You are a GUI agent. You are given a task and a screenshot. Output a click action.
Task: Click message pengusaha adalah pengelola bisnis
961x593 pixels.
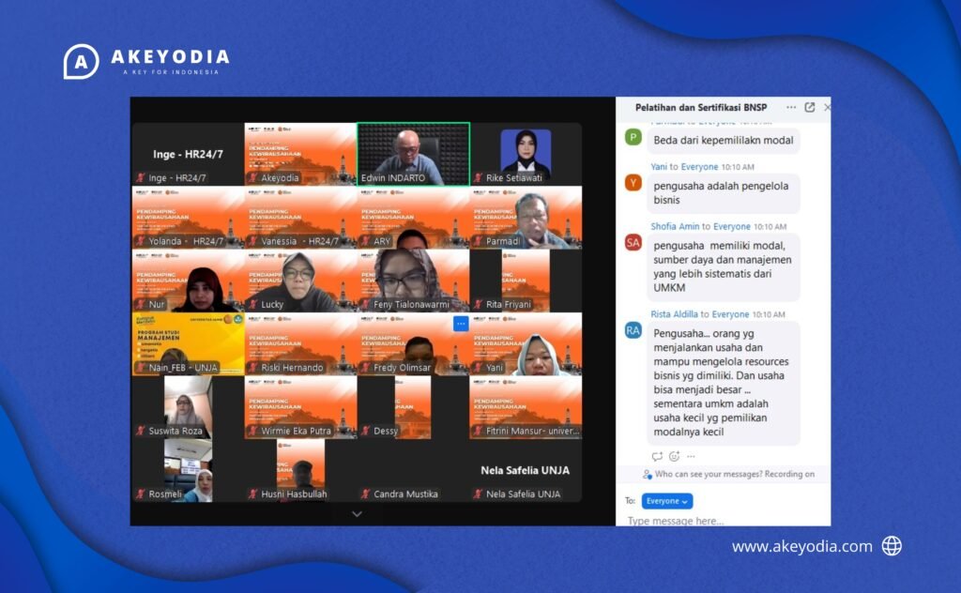point(724,193)
